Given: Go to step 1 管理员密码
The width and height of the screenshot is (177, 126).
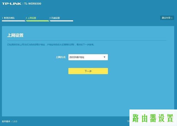Looking at the screenshot, I should (8, 18).
